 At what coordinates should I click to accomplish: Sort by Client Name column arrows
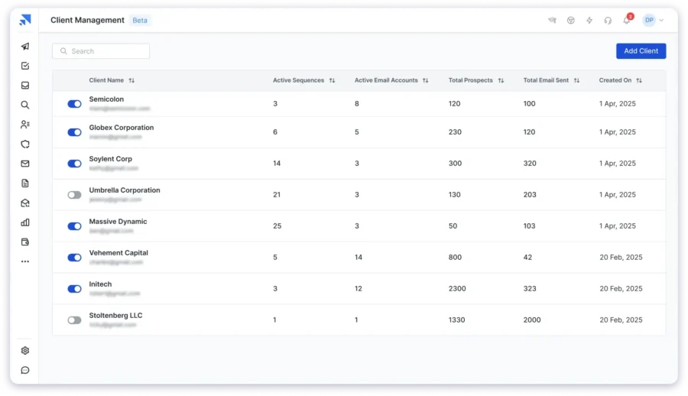(x=131, y=80)
